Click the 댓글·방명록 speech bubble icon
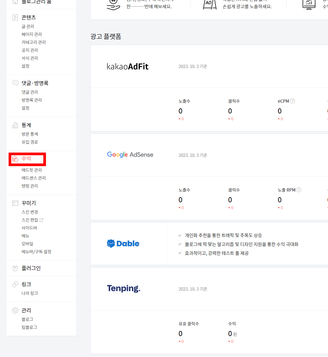Viewport: 328px width, 357px height. pos(15,83)
